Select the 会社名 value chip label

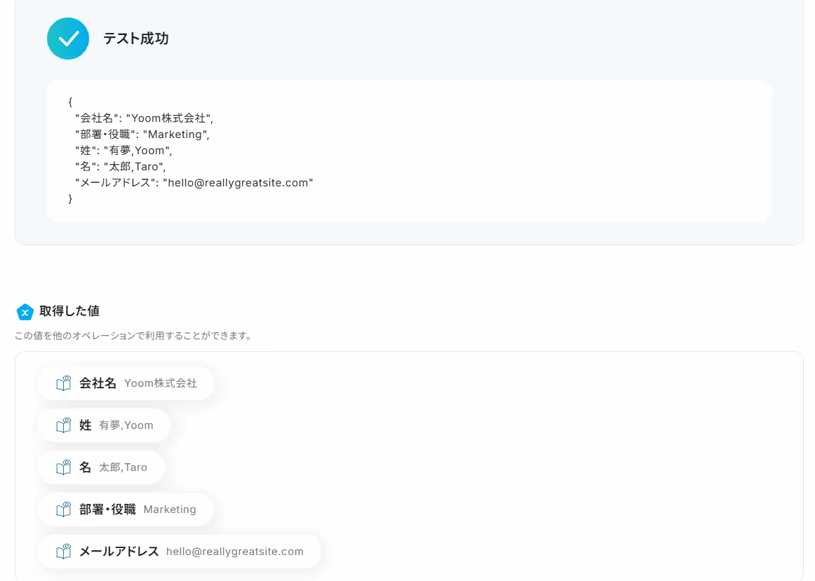coord(97,383)
